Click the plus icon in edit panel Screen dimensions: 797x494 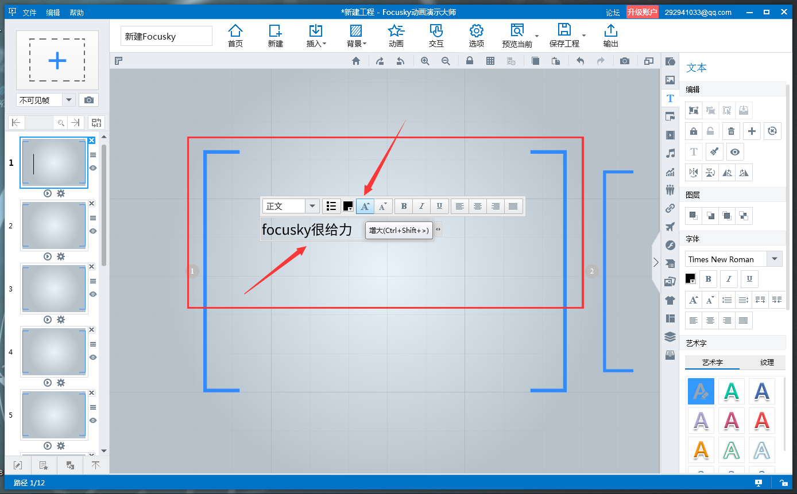[x=752, y=131]
